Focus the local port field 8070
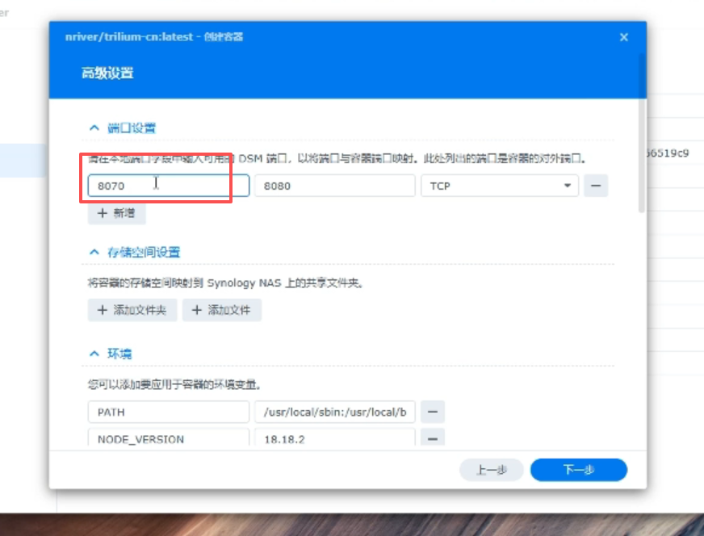 tap(168, 186)
